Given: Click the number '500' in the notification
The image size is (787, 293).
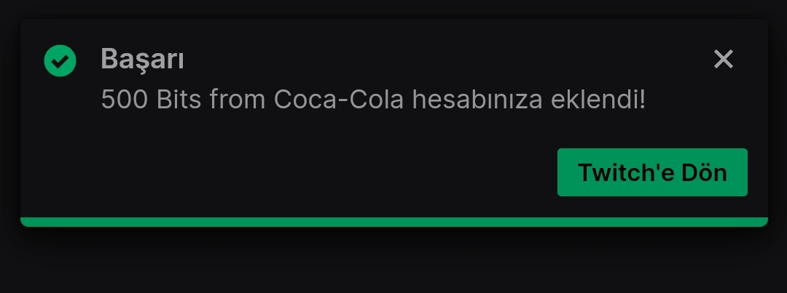Looking at the screenshot, I should pyautogui.click(x=125, y=99).
